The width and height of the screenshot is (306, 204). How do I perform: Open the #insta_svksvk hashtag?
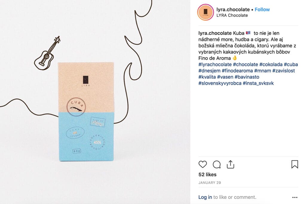pos(258,83)
